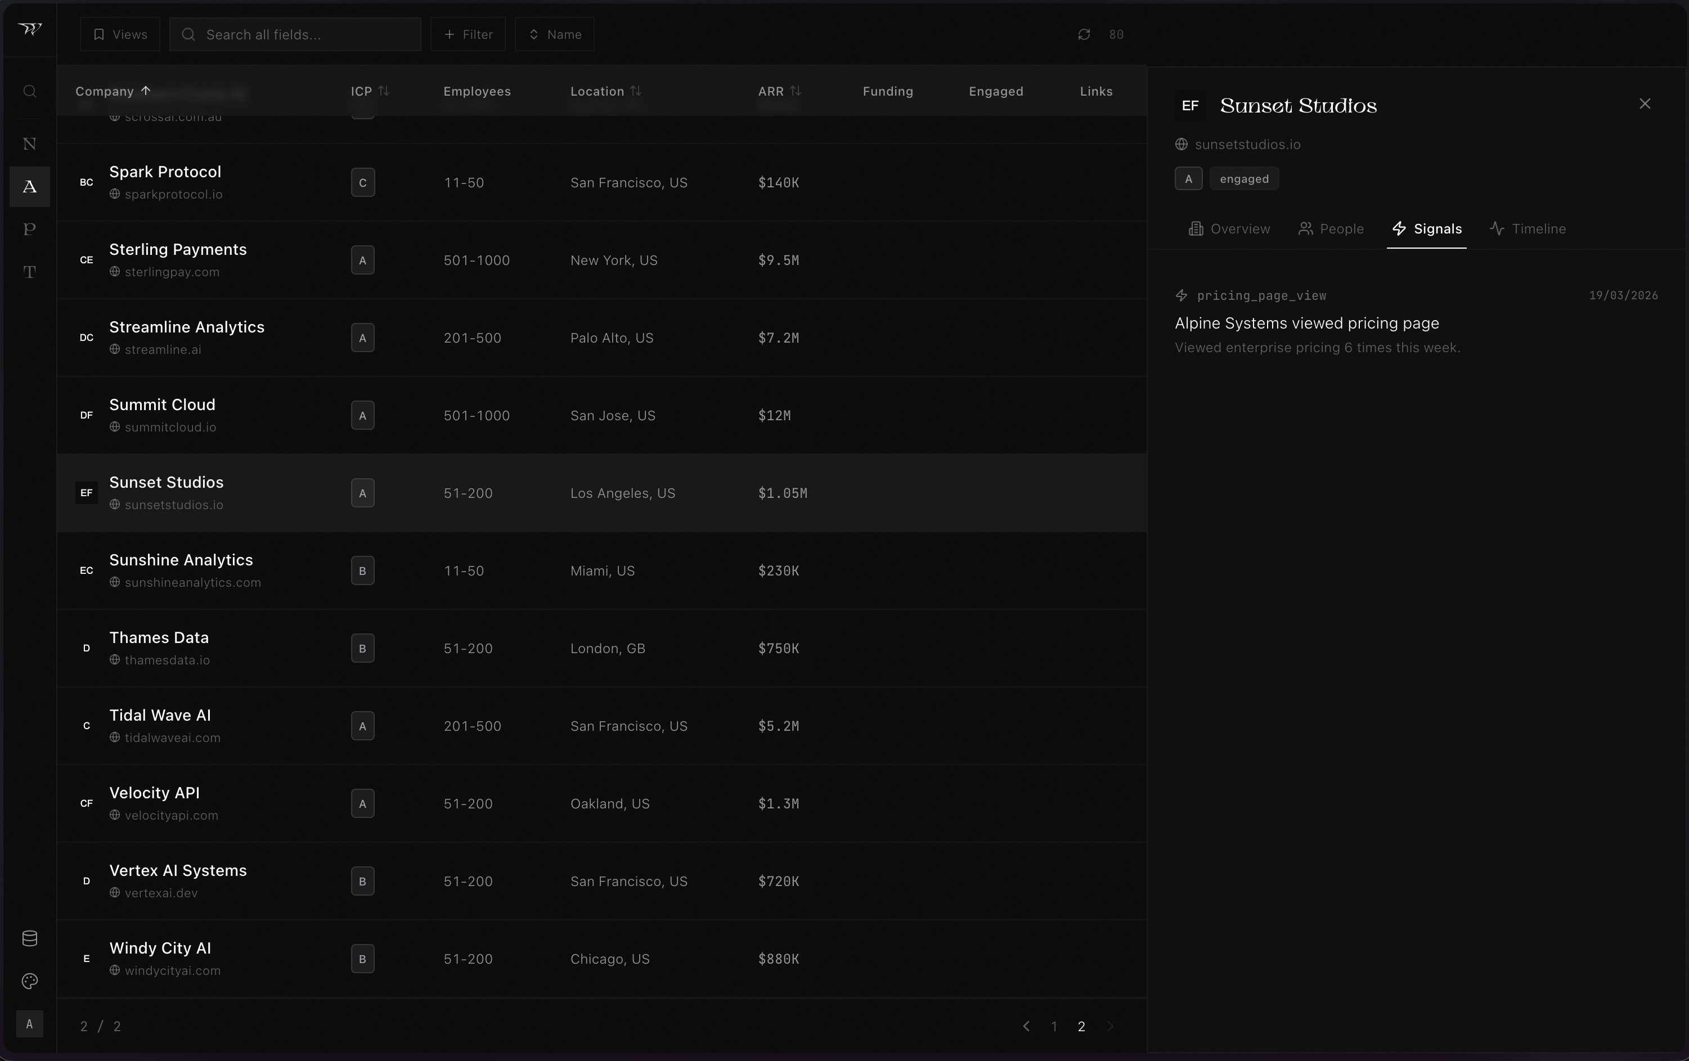Image resolution: width=1689 pixels, height=1061 pixels.
Task: Open the database icon in sidebar
Action: click(29, 938)
